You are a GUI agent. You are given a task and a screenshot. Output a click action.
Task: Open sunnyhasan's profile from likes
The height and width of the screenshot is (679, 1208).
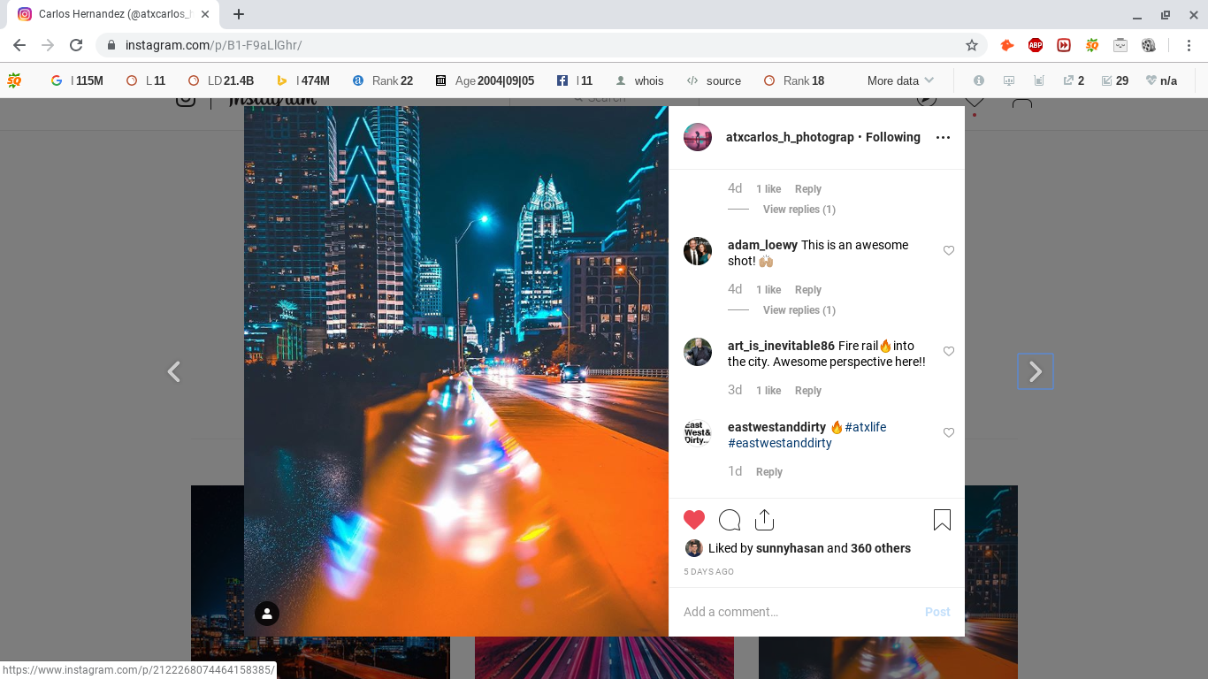pos(790,548)
